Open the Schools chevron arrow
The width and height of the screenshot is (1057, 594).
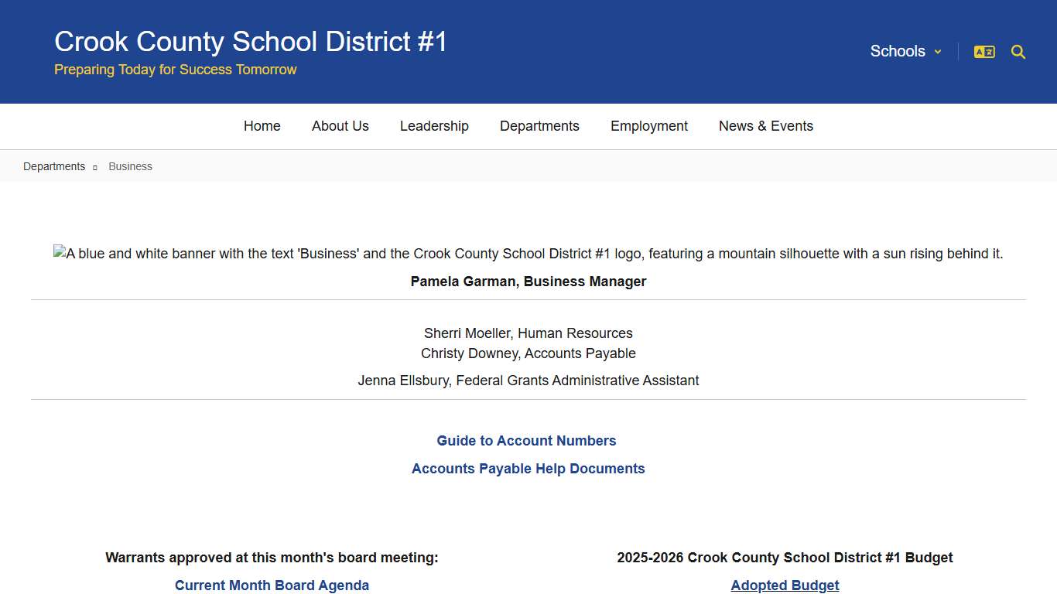936,52
